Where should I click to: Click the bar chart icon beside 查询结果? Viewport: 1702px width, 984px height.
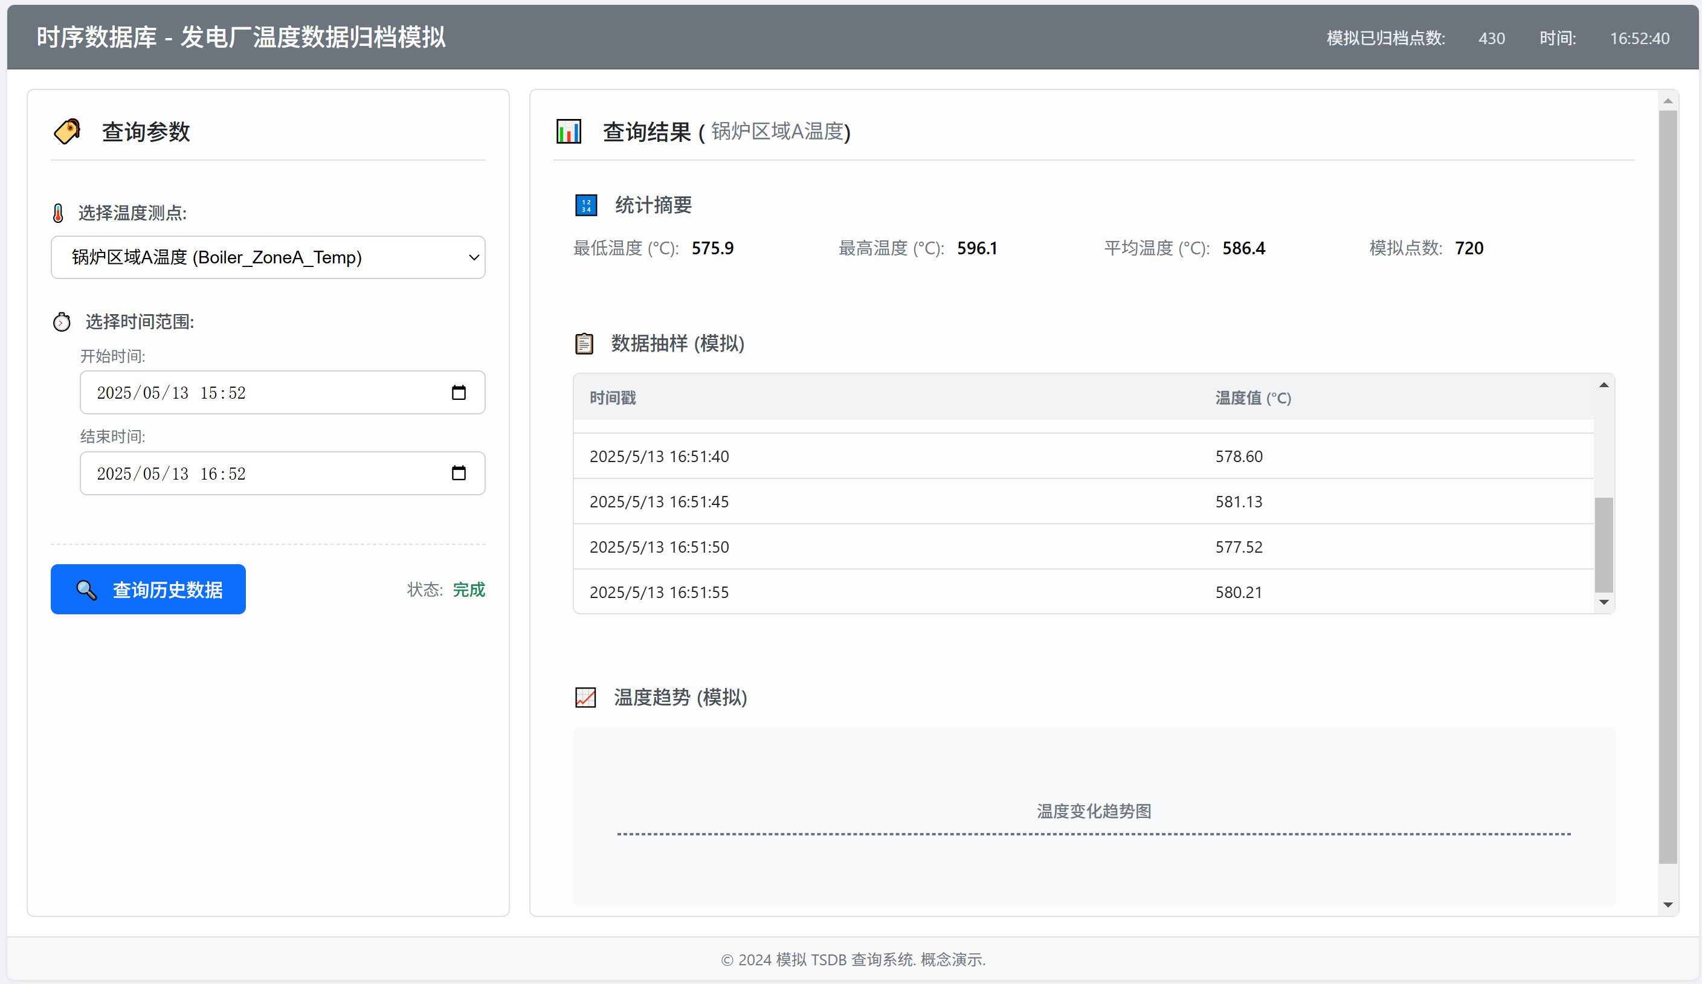tap(569, 131)
